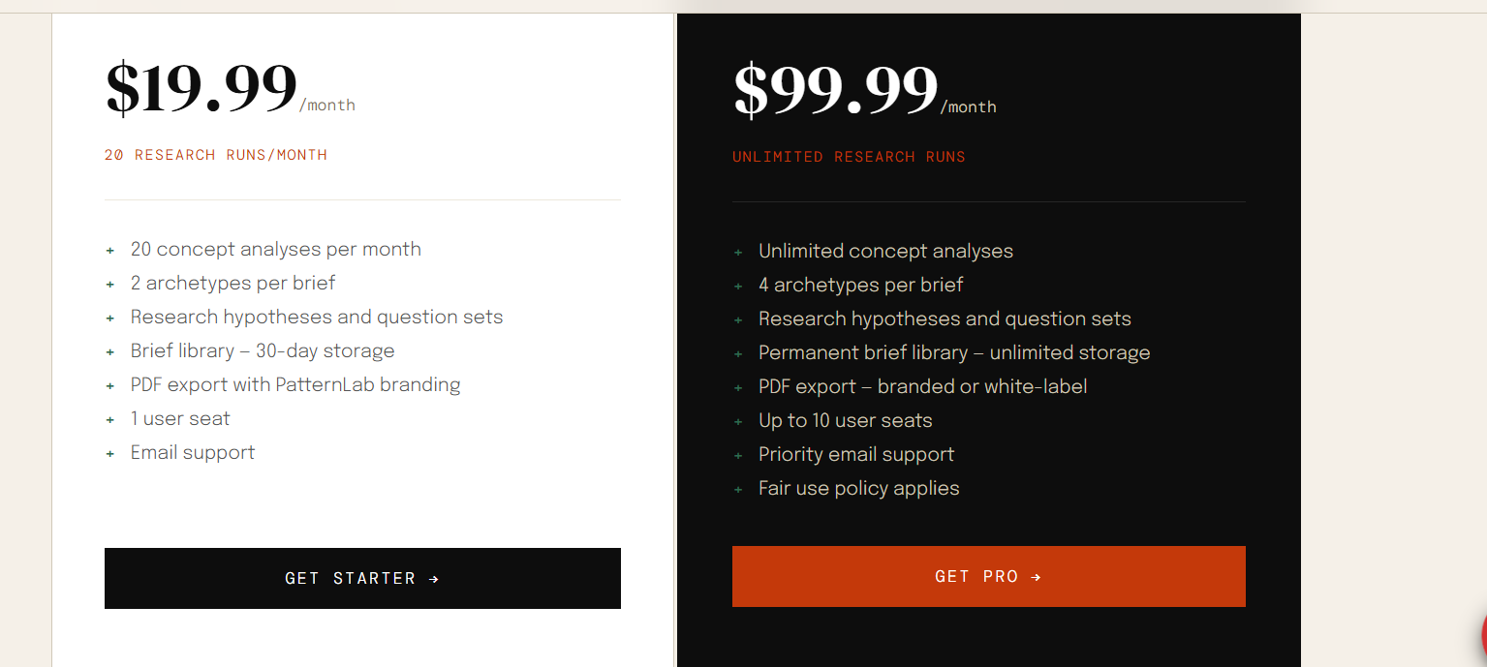
Task: Click the plus icon next to 2 archetypes per brief
Action: point(110,284)
